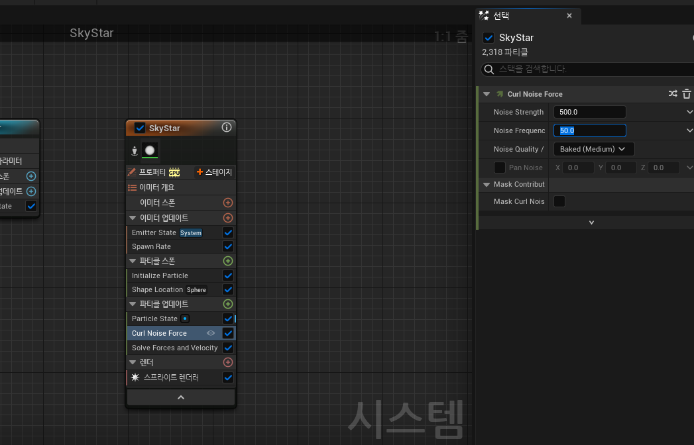Select the Spawn Rate module row
Image resolution: width=694 pixels, height=445 pixels.
(x=181, y=246)
